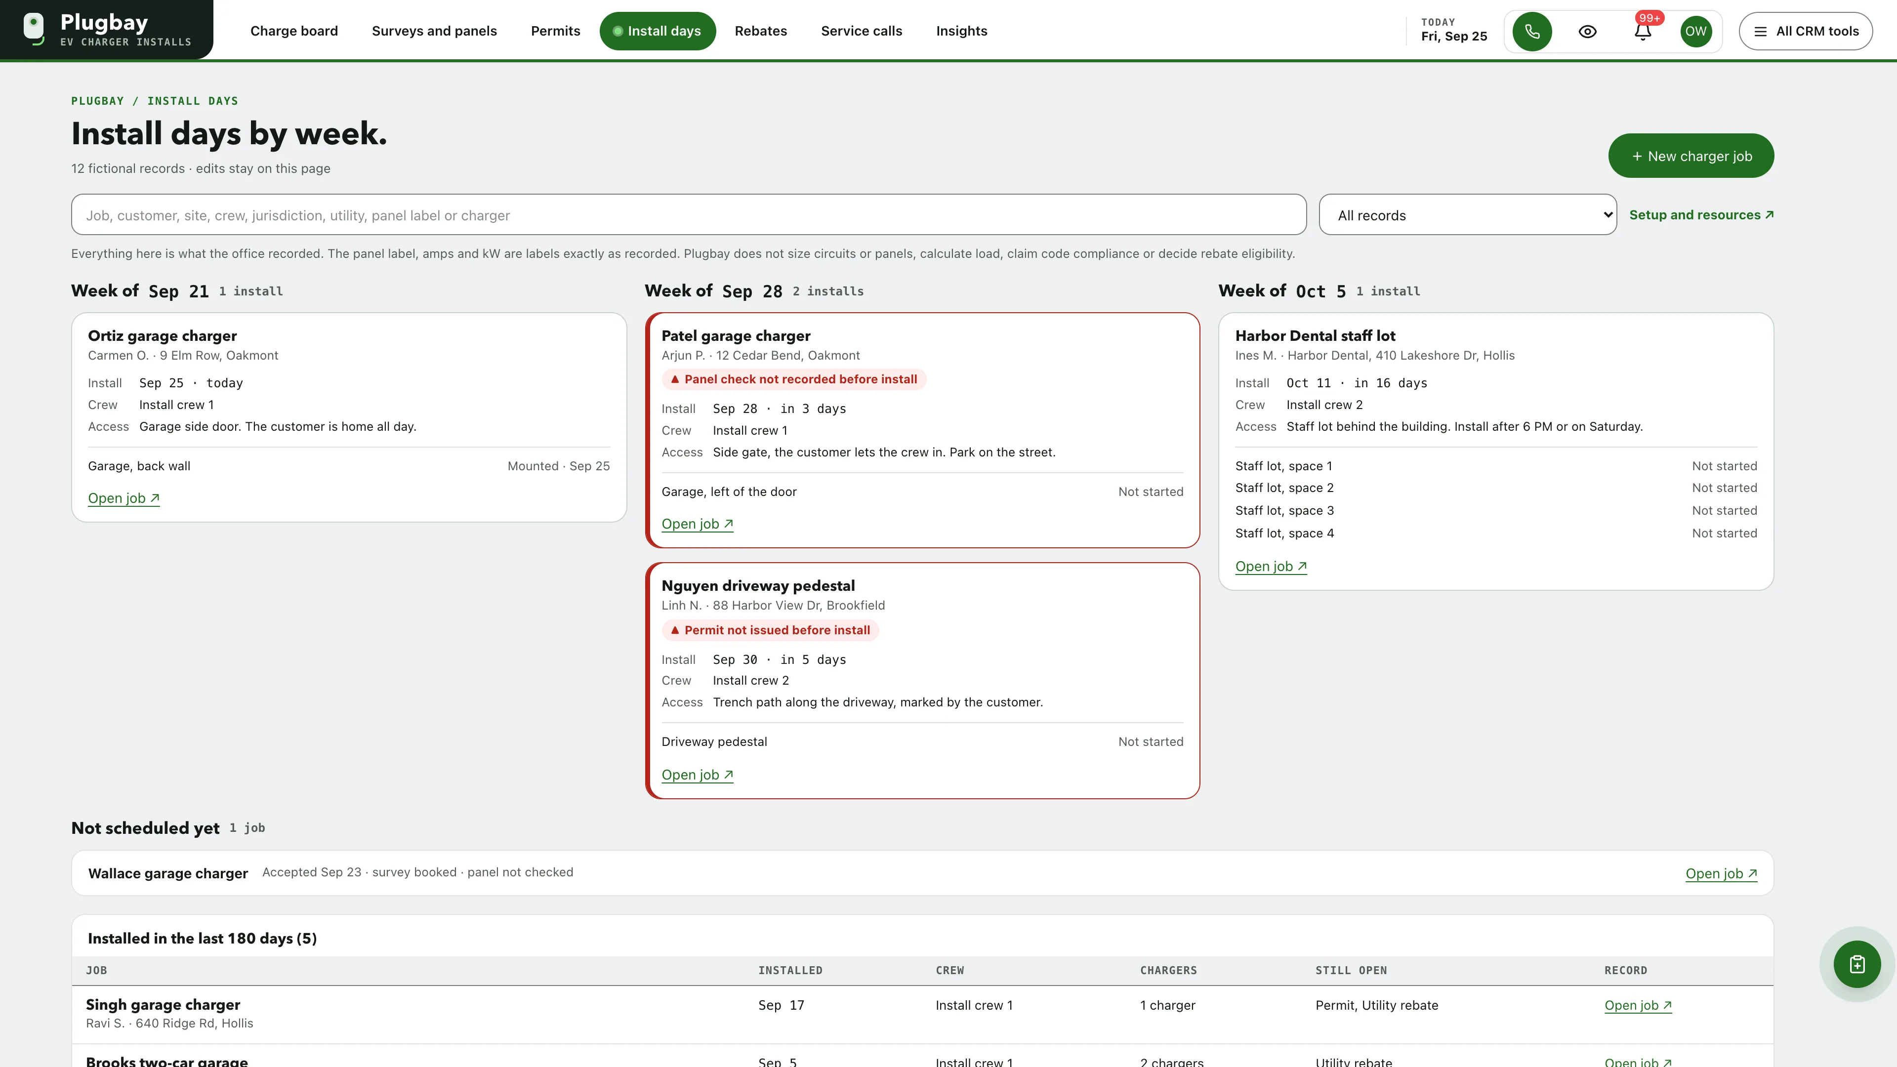Click the New charger job button

(x=1691, y=156)
